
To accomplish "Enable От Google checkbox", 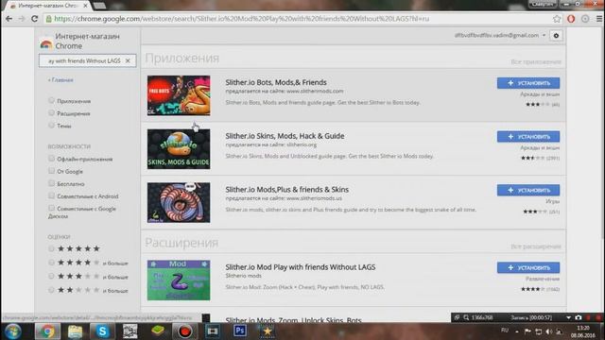I will [51, 171].
